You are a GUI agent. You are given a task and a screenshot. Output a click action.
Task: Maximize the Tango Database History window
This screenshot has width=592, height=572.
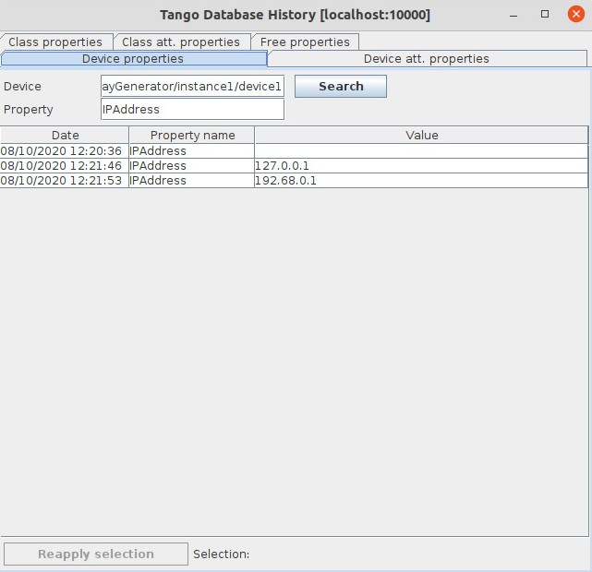pos(545,15)
